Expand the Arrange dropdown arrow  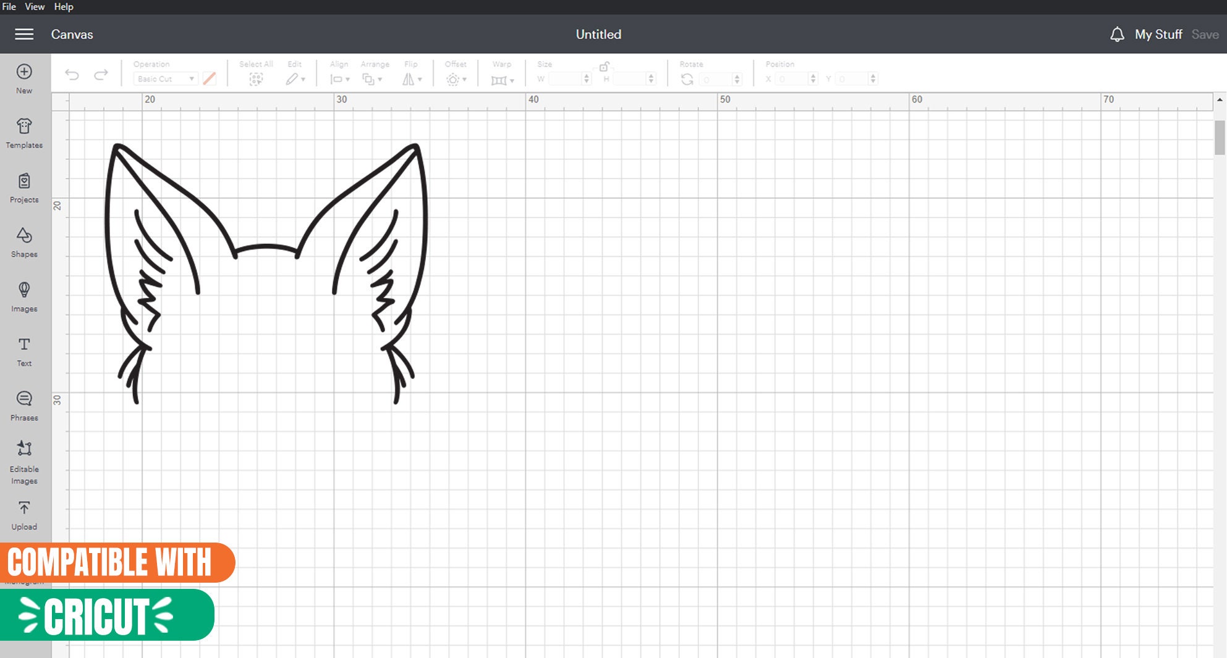(380, 80)
